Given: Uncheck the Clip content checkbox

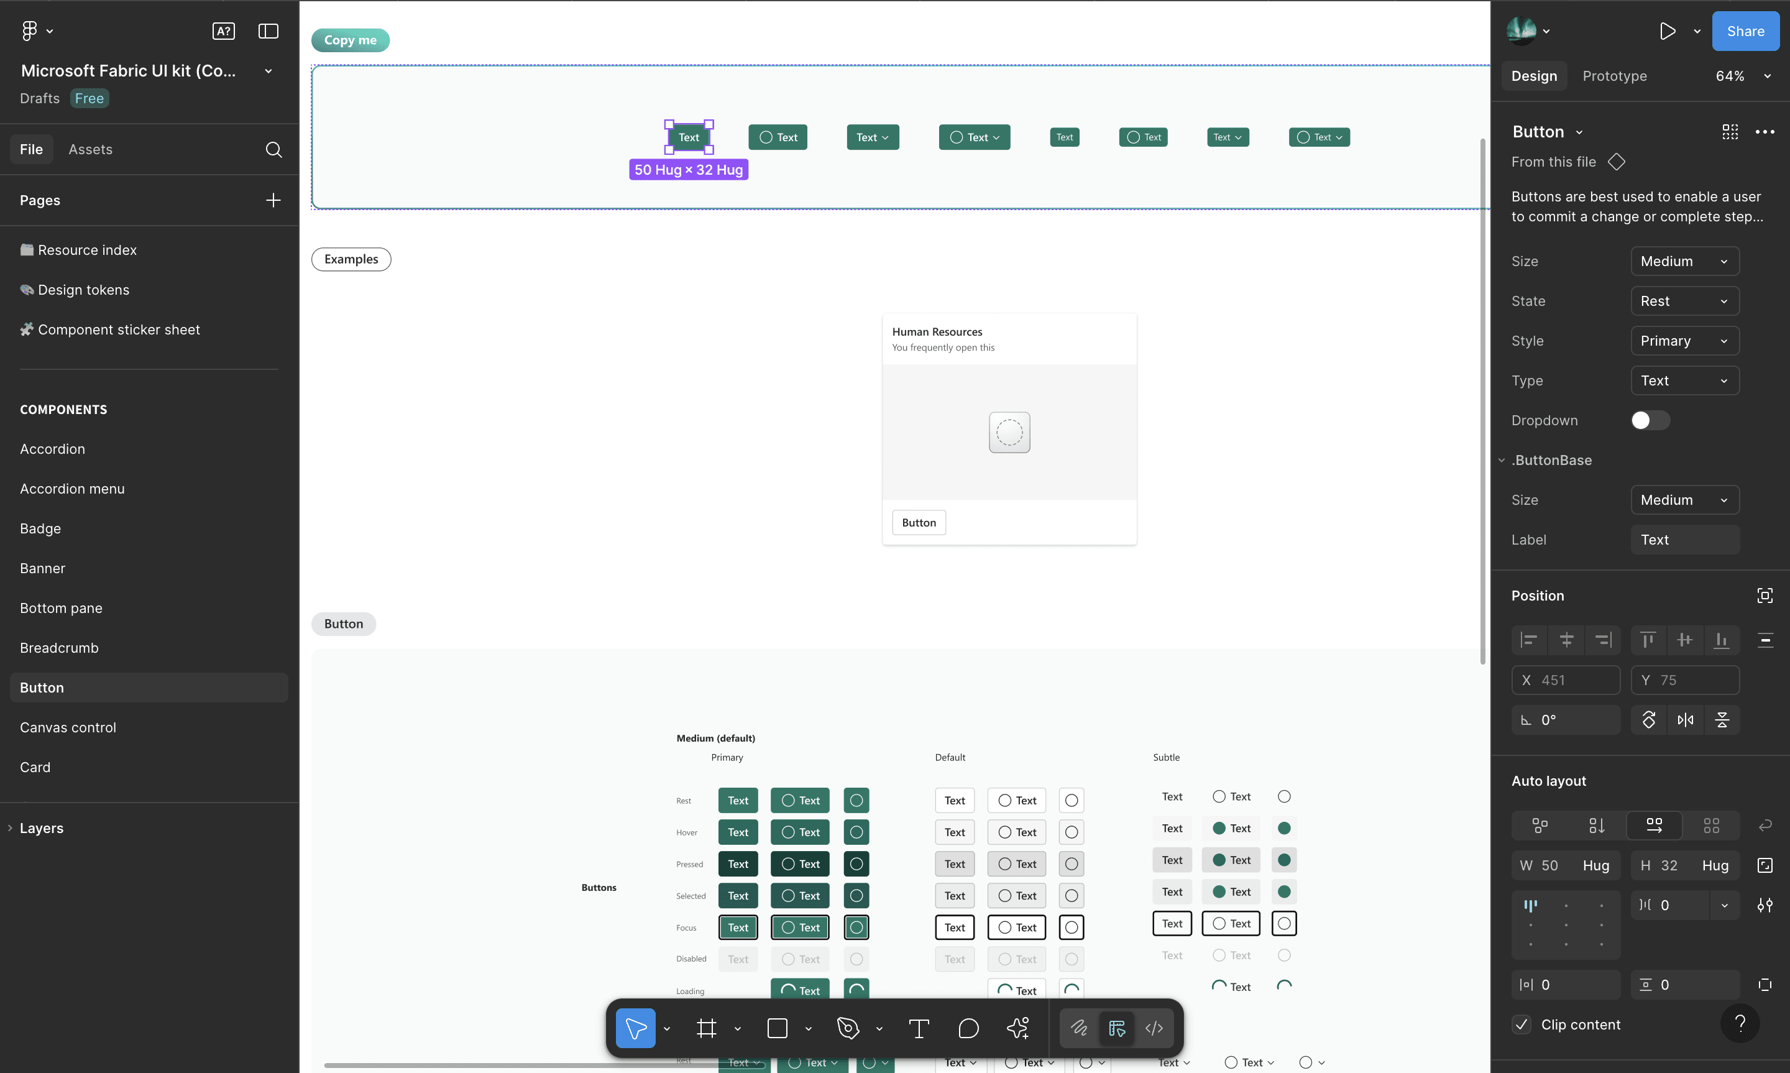Looking at the screenshot, I should [1521, 1024].
